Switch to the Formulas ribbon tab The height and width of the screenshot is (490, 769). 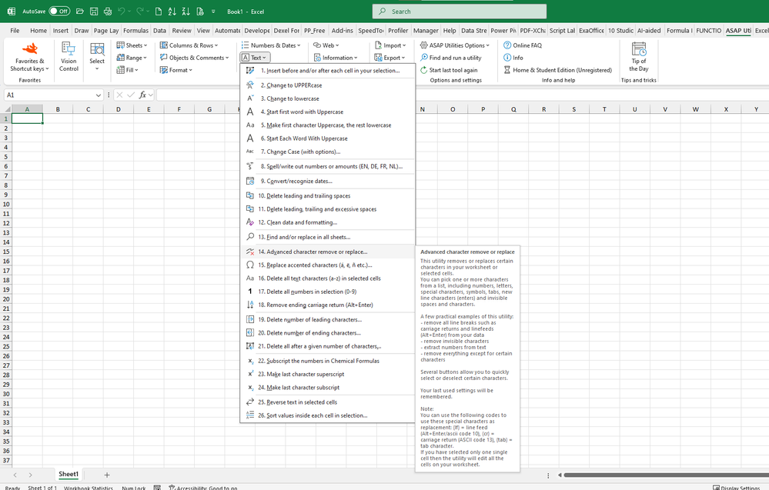click(x=135, y=31)
